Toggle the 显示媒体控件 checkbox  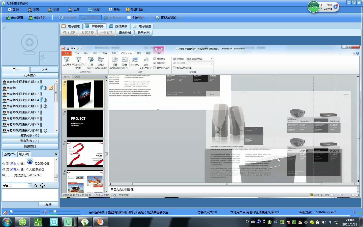pos(155,68)
